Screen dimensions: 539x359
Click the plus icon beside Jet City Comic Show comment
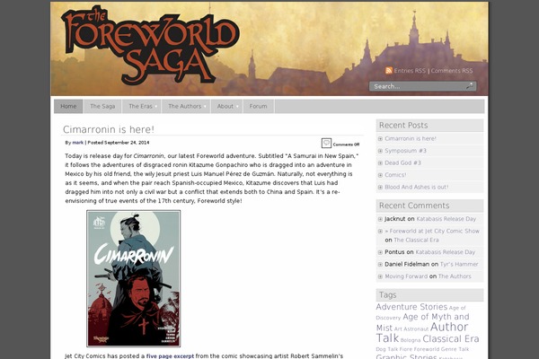(380, 232)
